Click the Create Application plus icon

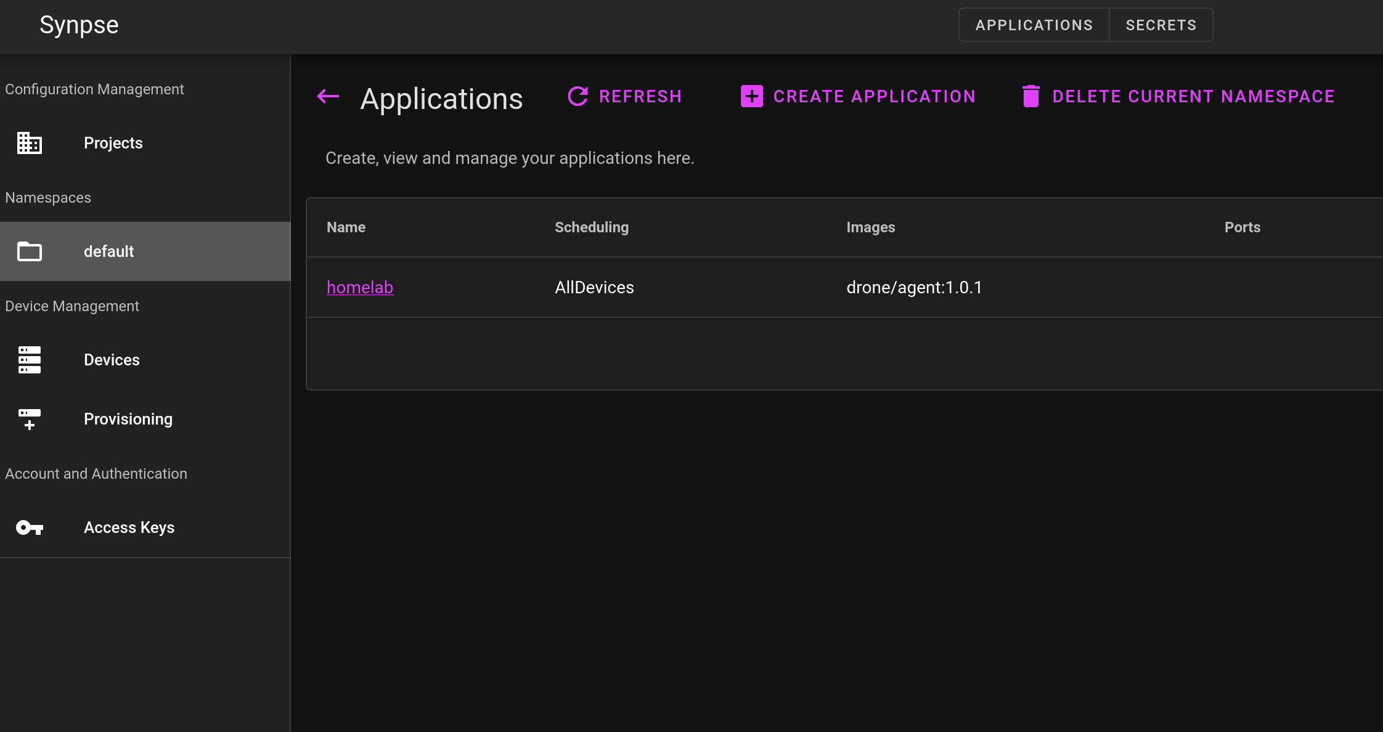click(x=751, y=96)
